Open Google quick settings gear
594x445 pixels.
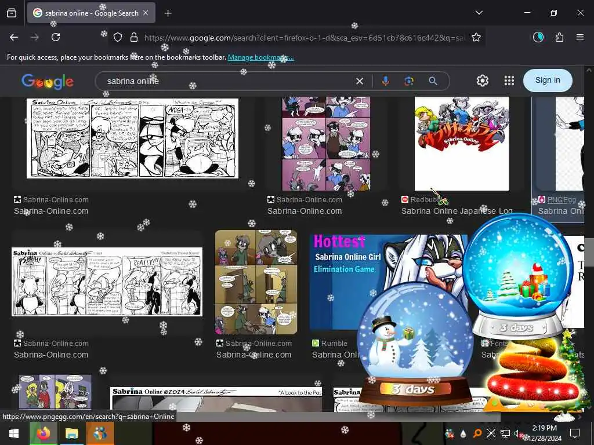click(482, 81)
